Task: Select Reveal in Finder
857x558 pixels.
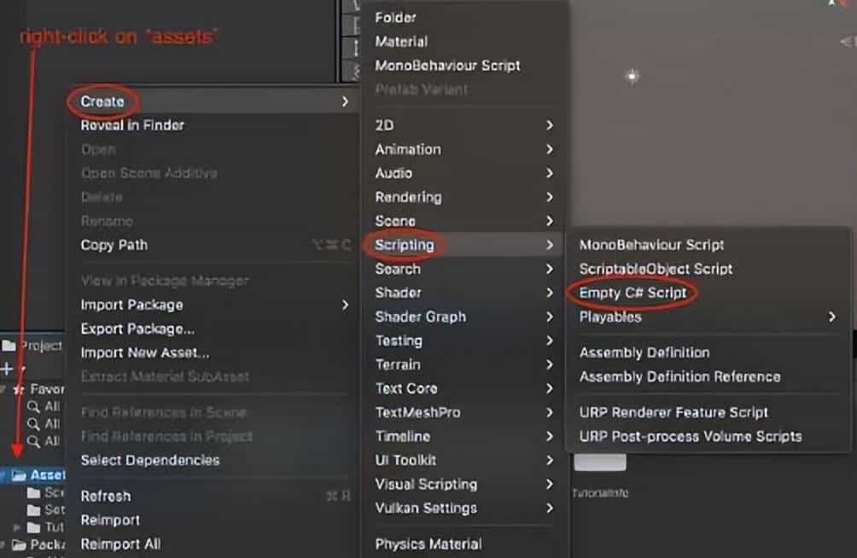Action: click(x=132, y=125)
